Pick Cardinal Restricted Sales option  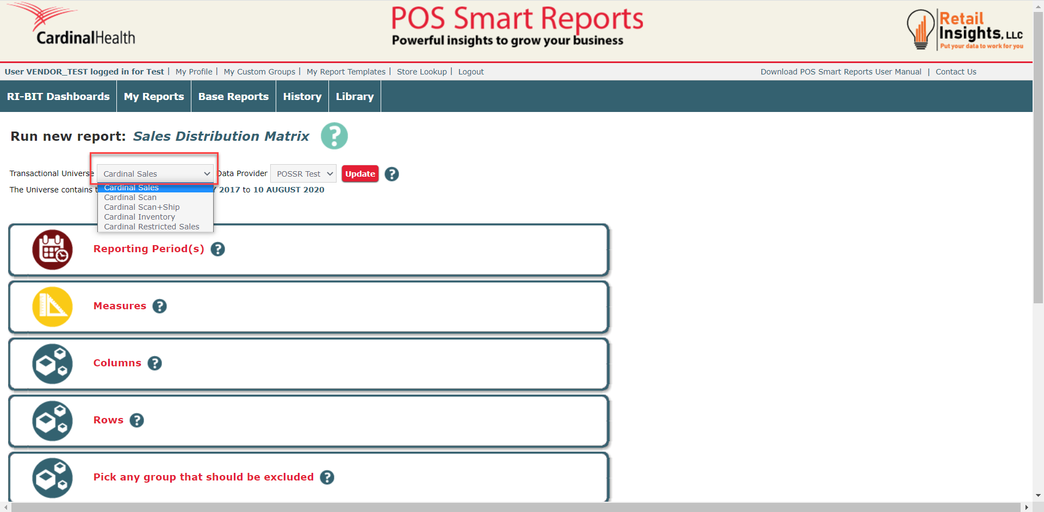point(152,227)
